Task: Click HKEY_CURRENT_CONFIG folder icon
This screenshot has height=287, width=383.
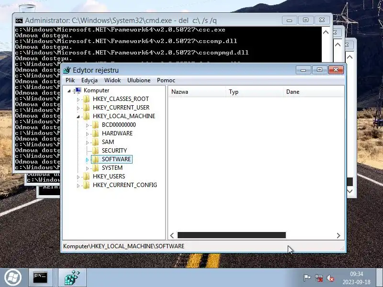Action: point(86,185)
